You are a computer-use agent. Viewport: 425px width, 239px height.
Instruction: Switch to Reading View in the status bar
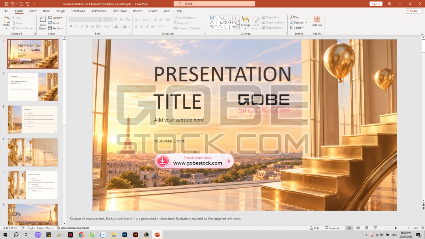(x=367, y=228)
